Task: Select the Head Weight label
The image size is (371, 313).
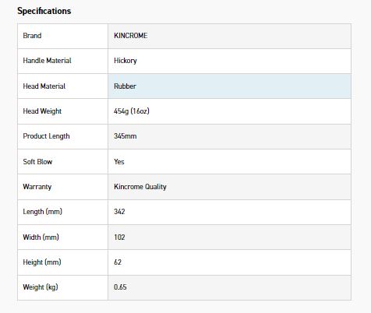Action: point(42,111)
